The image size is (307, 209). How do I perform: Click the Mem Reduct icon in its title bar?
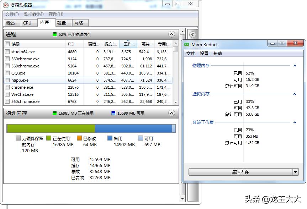[x=186, y=43]
